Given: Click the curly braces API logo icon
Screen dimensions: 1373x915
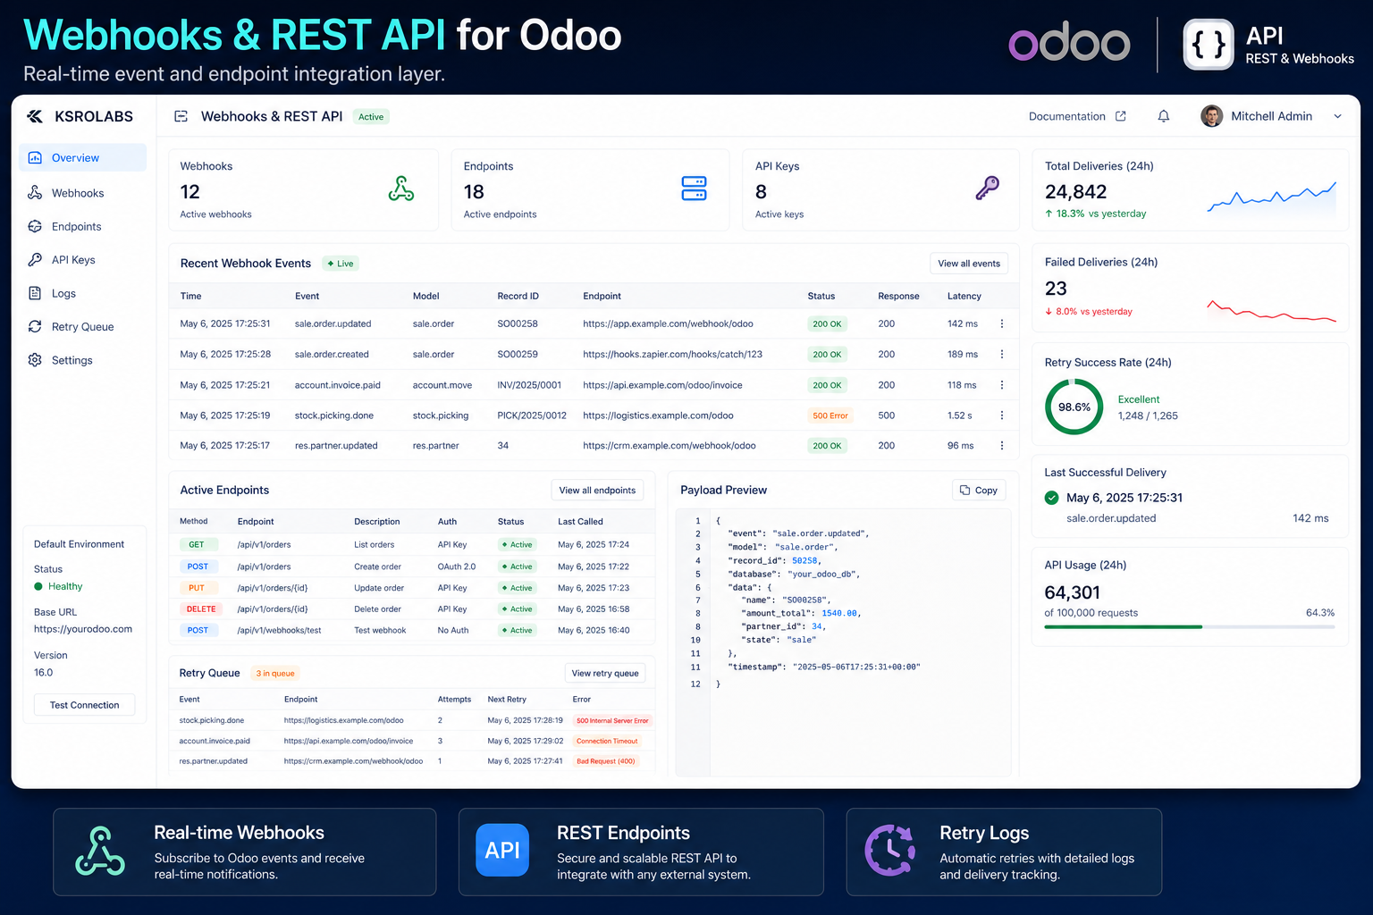Looking at the screenshot, I should click(1209, 45).
